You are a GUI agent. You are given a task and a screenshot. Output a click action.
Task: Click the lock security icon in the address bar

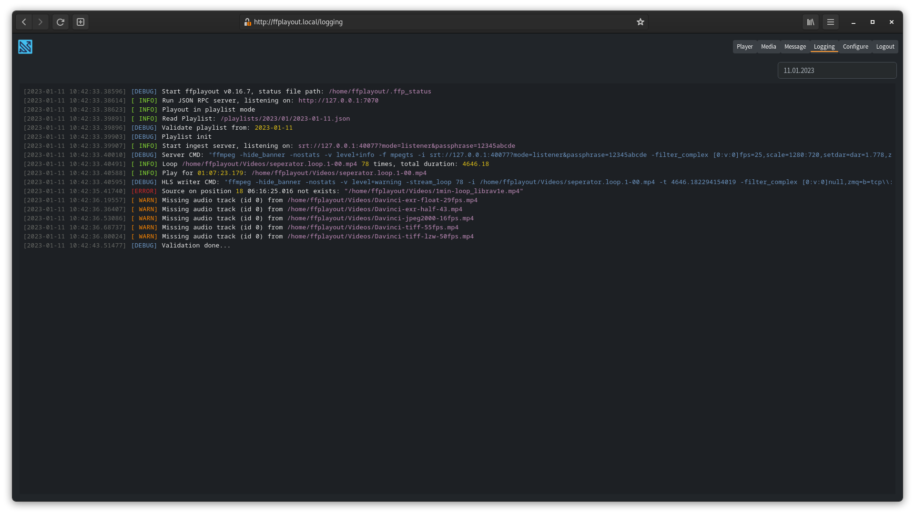tap(247, 22)
